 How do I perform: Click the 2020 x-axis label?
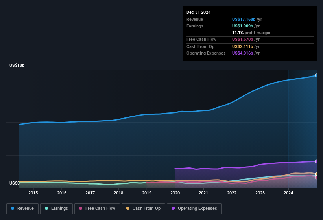(x=175, y=193)
